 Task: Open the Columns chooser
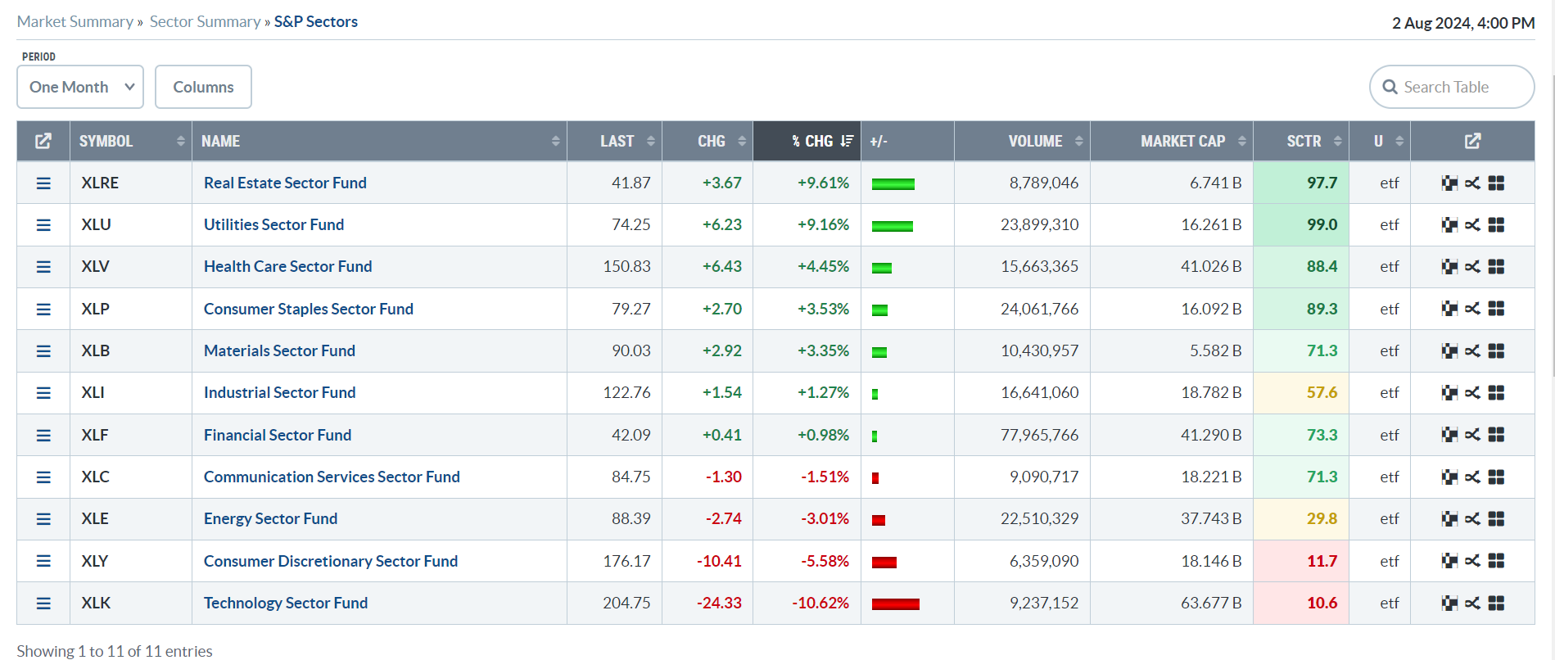tap(203, 87)
